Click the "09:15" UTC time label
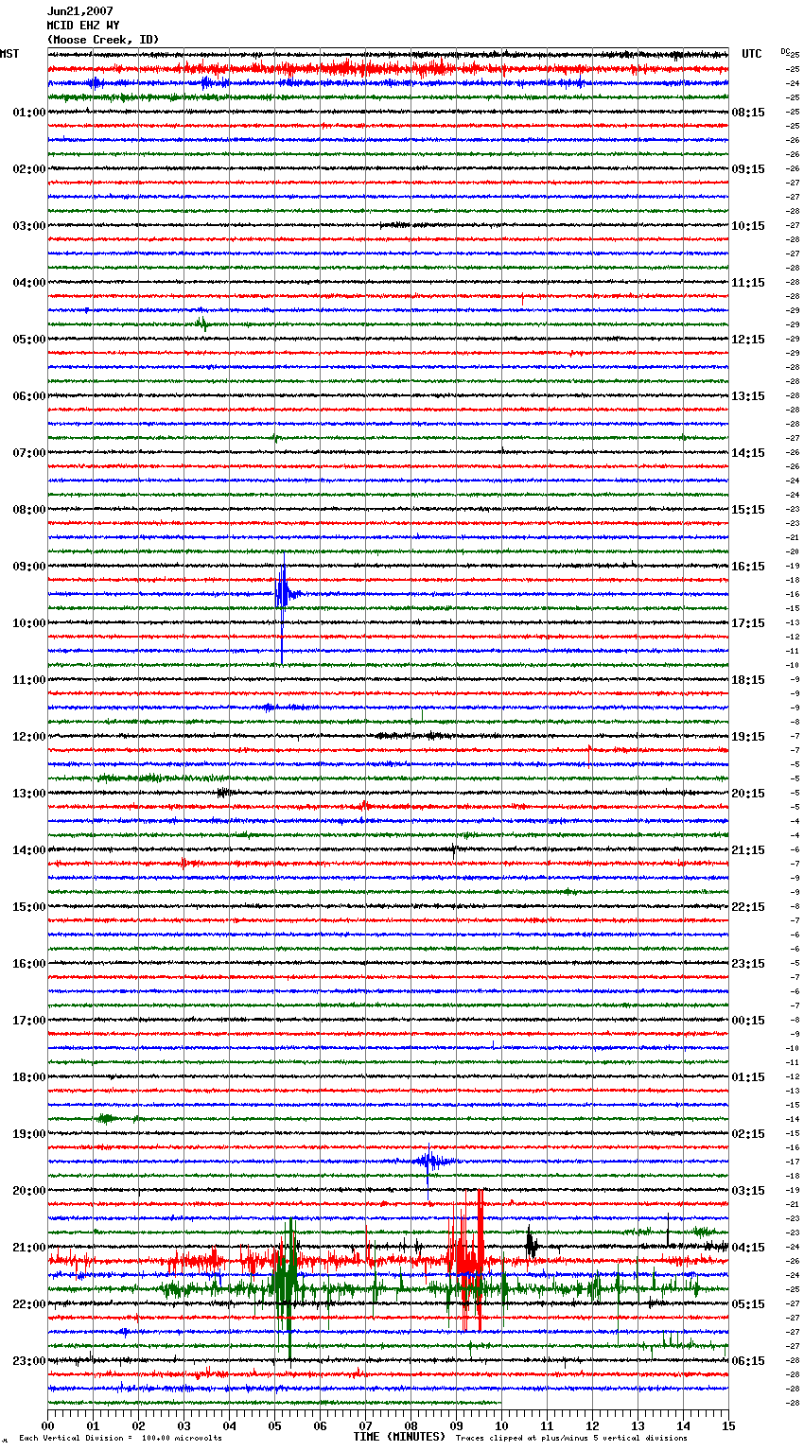The width and height of the screenshot is (804, 1451). click(748, 169)
